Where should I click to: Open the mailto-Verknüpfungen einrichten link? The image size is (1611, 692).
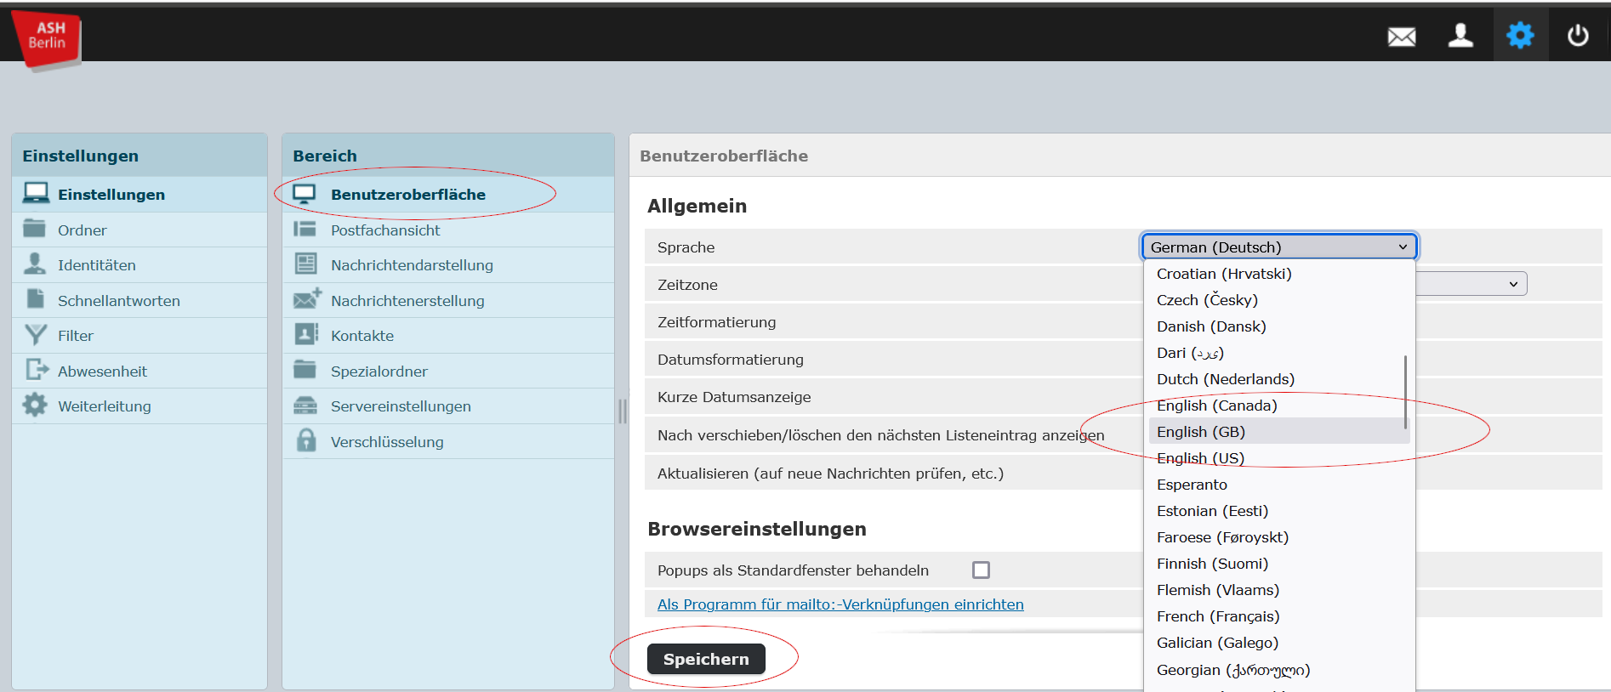point(840,604)
